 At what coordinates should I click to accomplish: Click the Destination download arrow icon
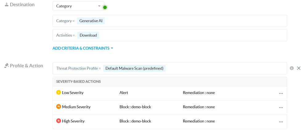(6, 5)
